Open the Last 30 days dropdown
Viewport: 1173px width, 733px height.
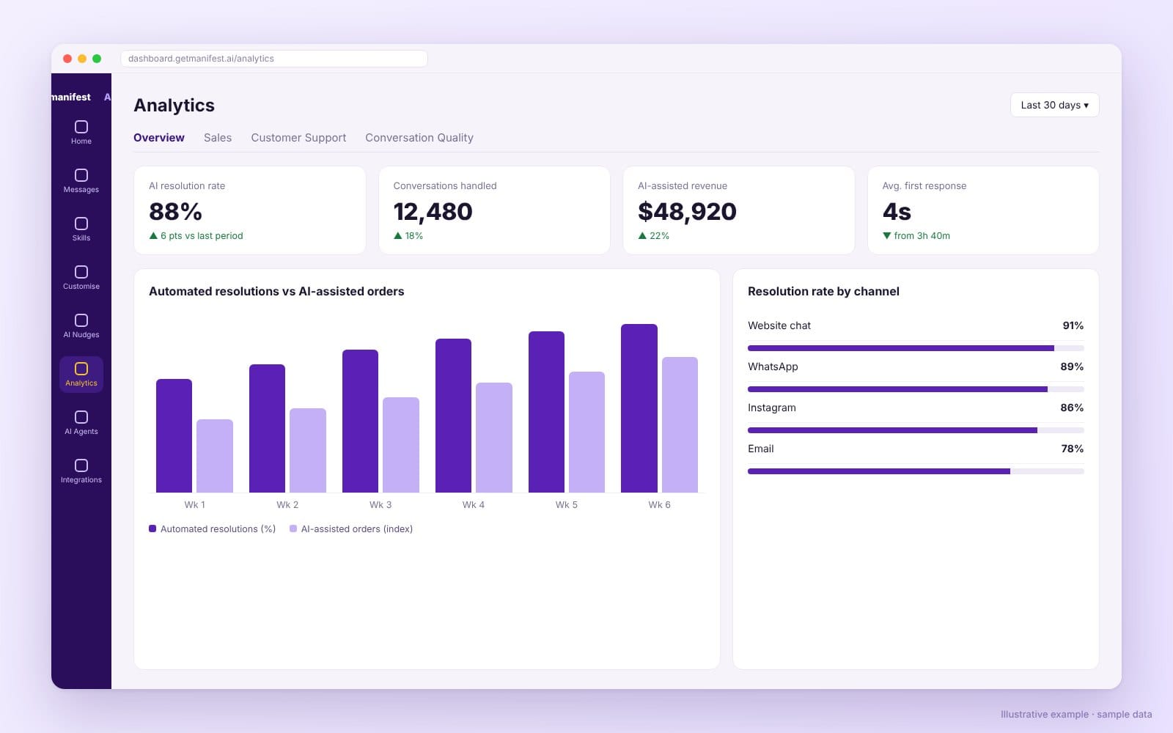(x=1054, y=105)
